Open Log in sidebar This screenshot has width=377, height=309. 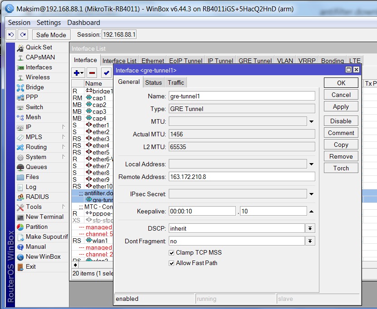[x=31, y=187]
